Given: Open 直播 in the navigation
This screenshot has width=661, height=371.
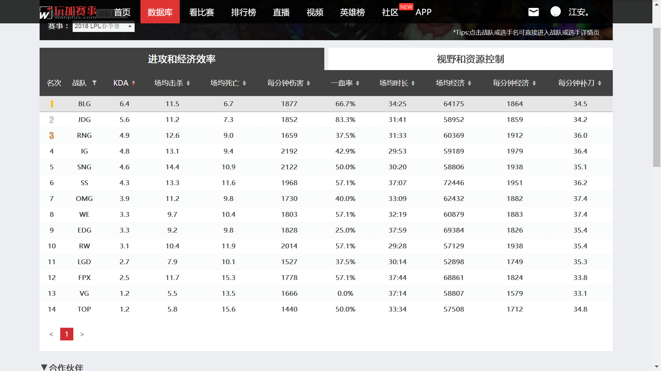Looking at the screenshot, I should click(x=281, y=12).
